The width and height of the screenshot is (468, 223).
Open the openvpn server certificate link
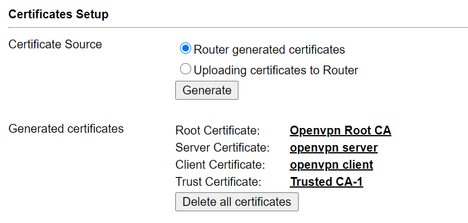(333, 147)
